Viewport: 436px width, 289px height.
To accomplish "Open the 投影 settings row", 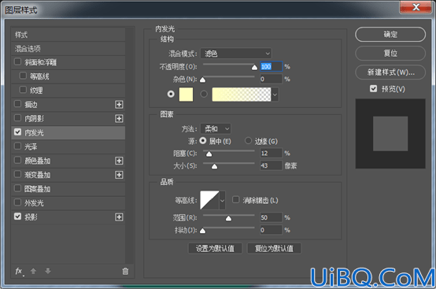I will point(68,217).
